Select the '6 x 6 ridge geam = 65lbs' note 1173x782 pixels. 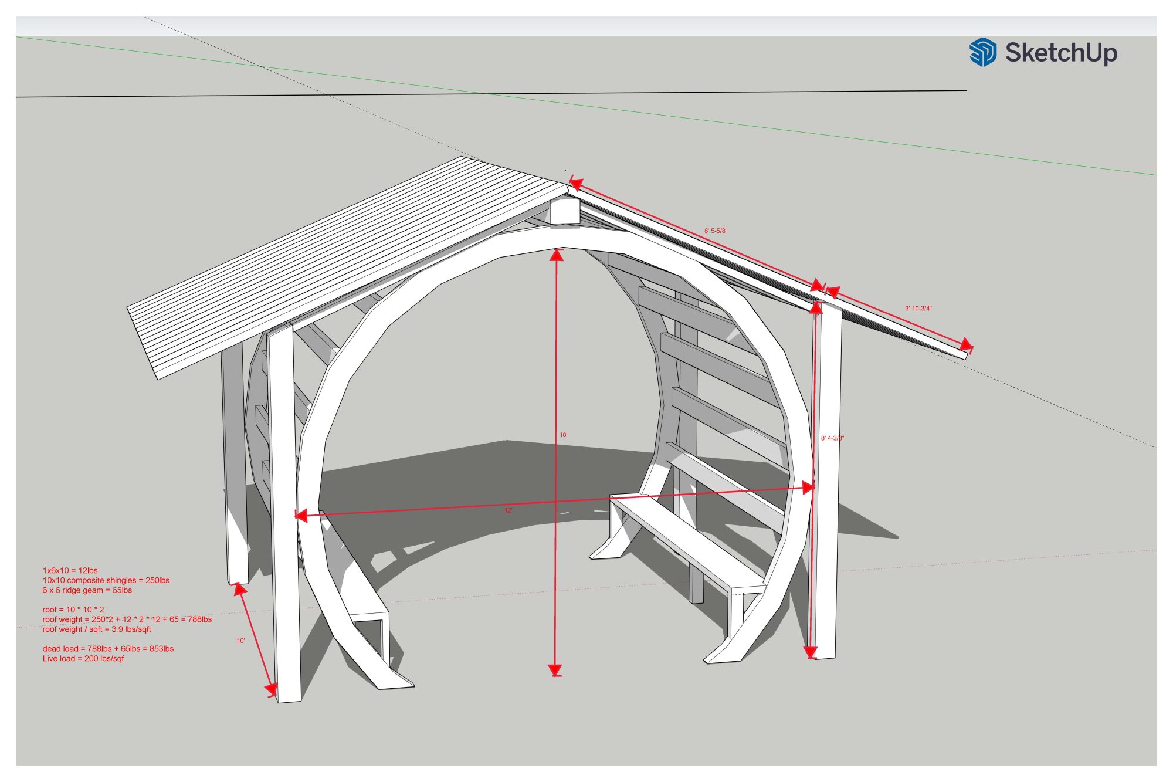(x=87, y=590)
